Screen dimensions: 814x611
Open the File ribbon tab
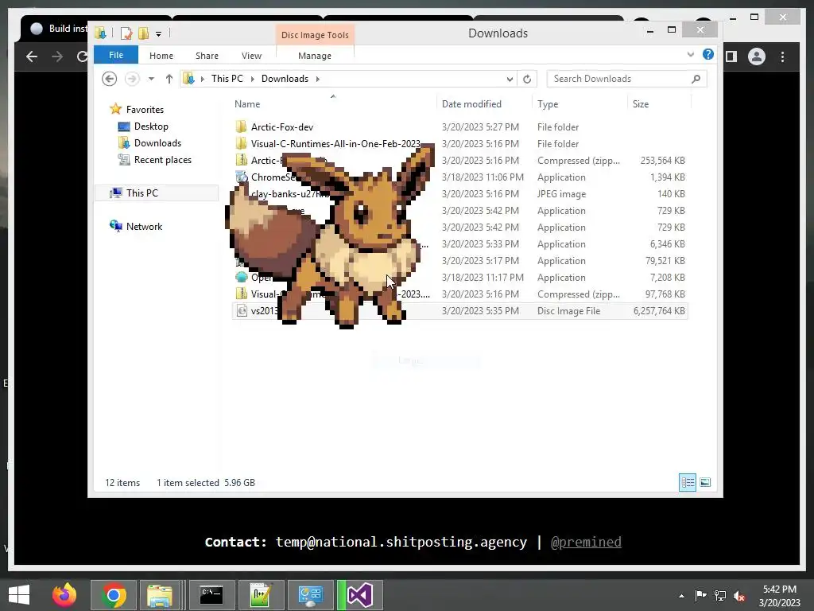click(116, 55)
